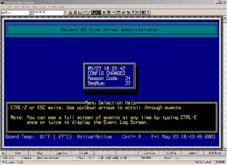Open the Window menu
Image resolution: width=227 pixels, height=165 pixels.
click(x=52, y=7)
